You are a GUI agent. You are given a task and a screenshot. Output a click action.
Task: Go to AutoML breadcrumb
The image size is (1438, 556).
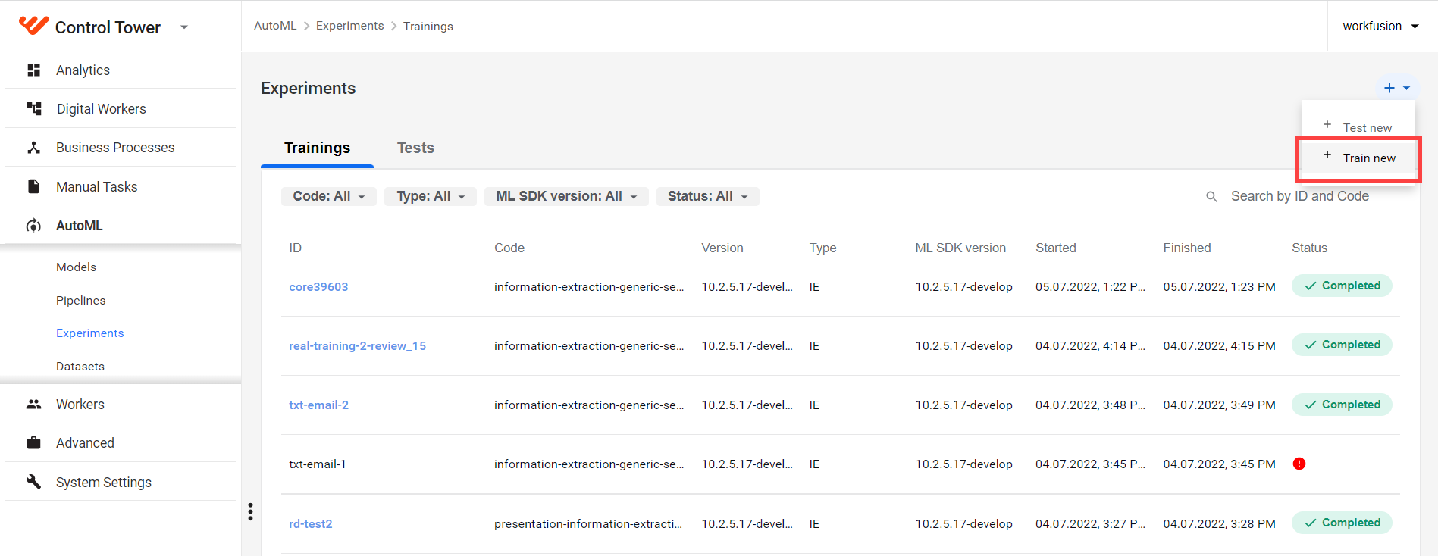pyautogui.click(x=275, y=26)
